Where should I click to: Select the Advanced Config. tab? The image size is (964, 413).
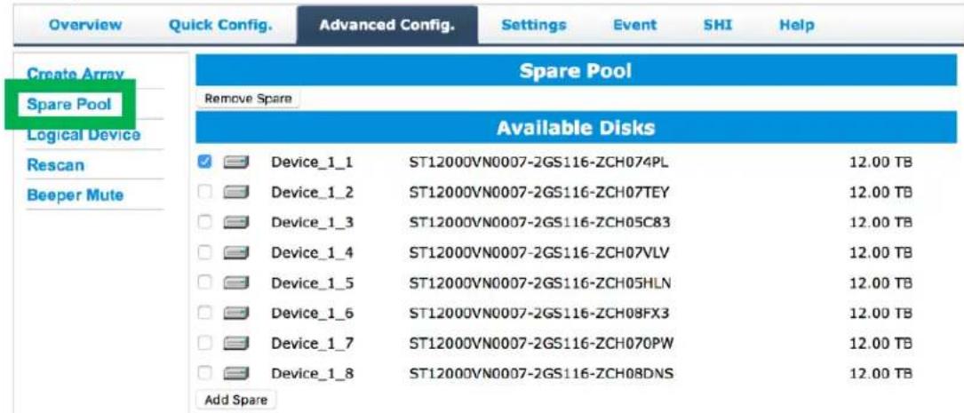pyautogui.click(x=387, y=25)
